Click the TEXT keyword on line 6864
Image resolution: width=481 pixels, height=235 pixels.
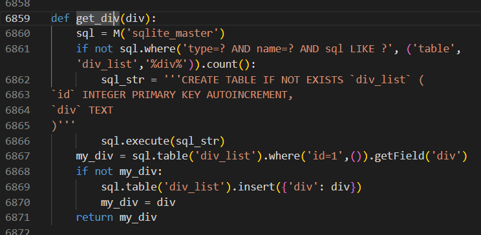101,110
